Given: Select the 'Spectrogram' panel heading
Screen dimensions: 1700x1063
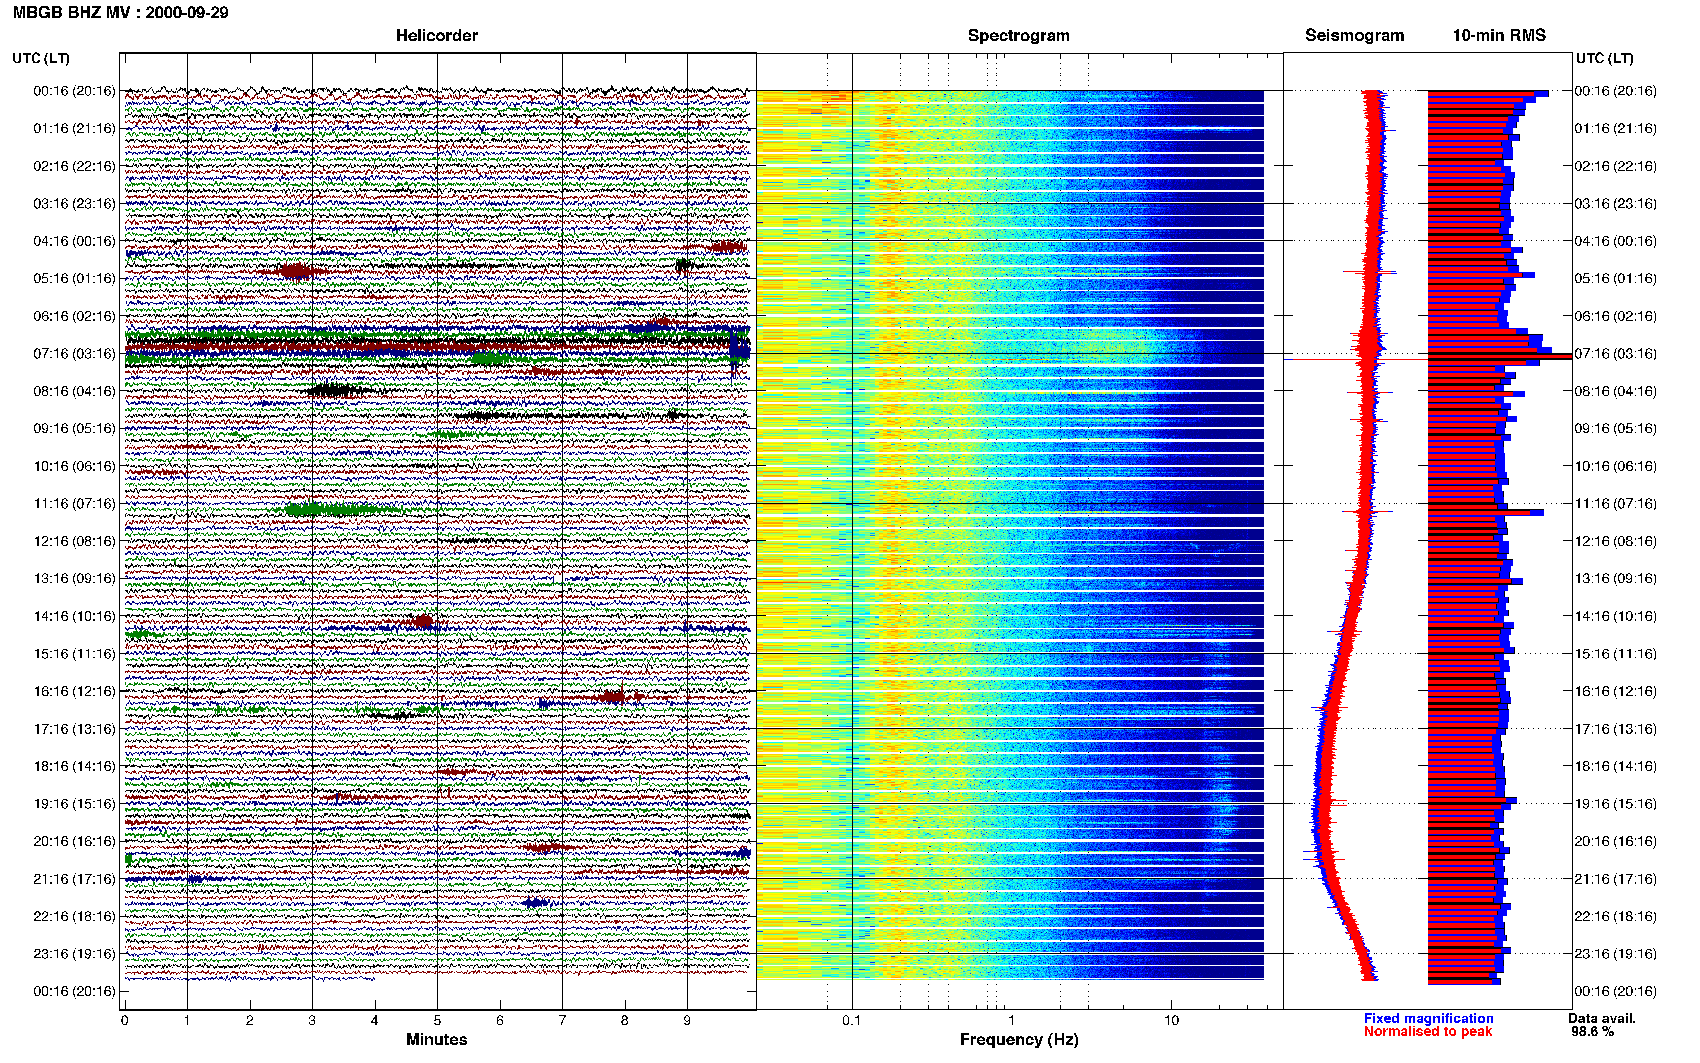Looking at the screenshot, I should click(1019, 35).
